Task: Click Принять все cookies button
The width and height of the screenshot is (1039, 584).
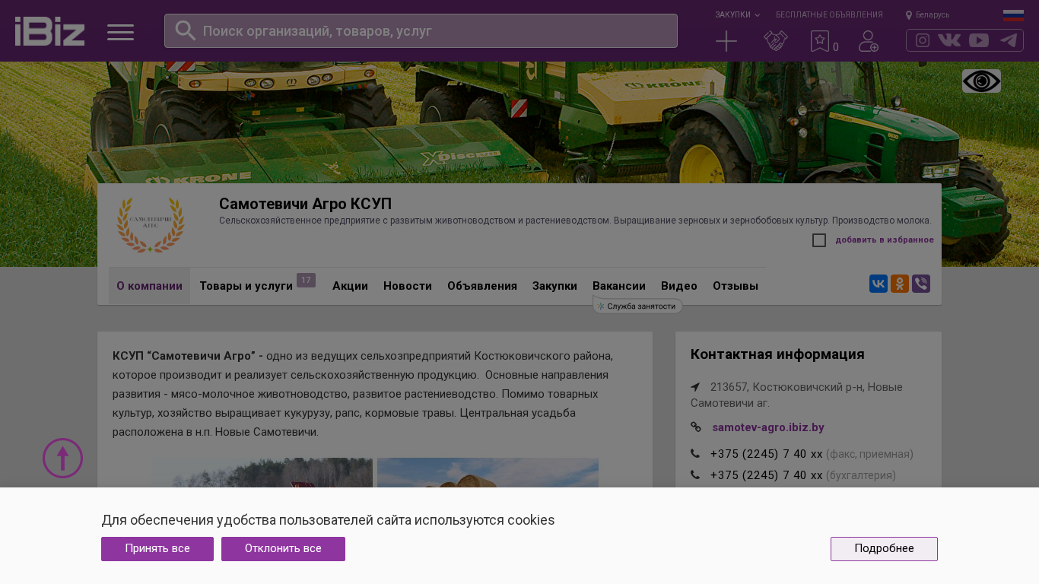Action: pyautogui.click(x=157, y=549)
